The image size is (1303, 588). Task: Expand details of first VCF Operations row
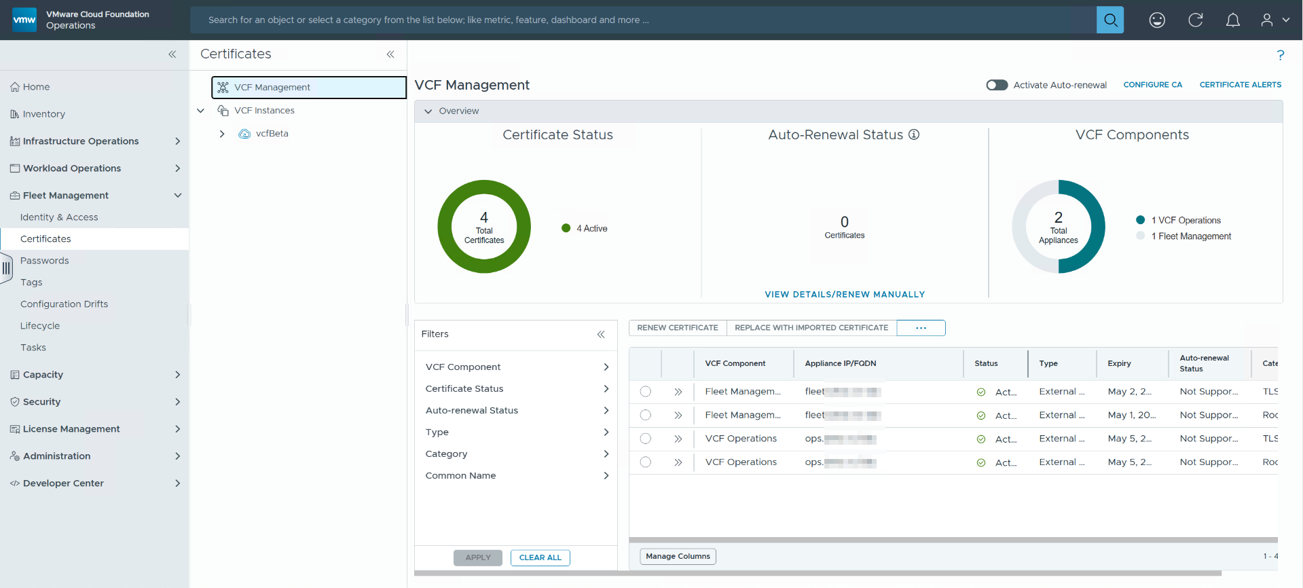coord(678,439)
